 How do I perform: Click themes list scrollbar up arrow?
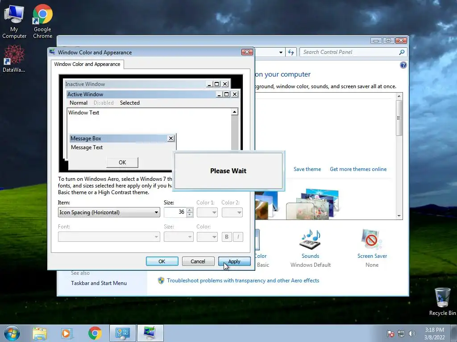click(x=399, y=96)
